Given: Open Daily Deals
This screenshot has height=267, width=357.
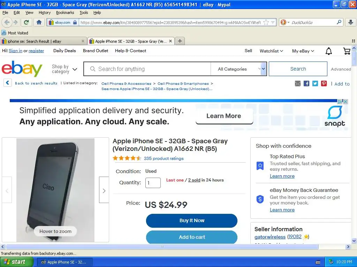Looking at the screenshot, I should (x=64, y=51).
